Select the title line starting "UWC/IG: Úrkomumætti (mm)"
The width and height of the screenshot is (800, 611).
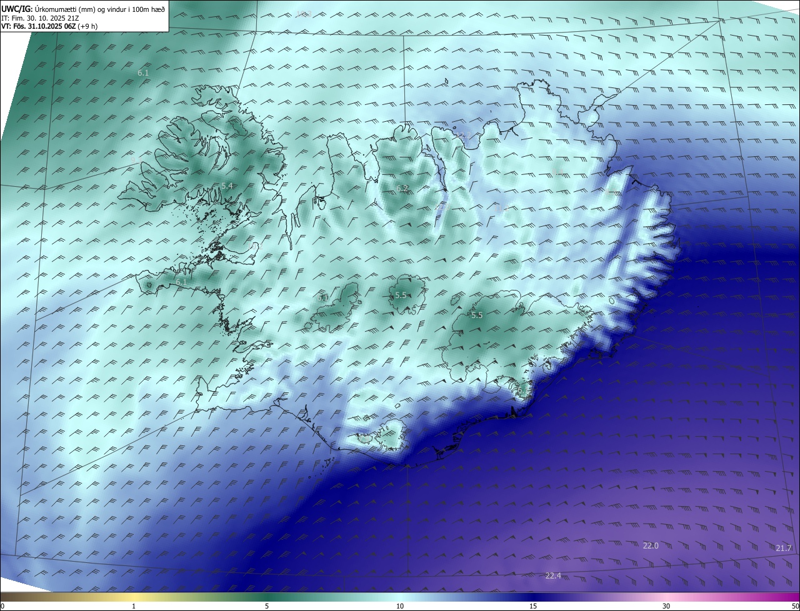(83, 9)
